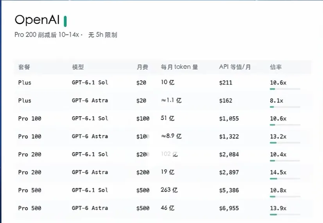The image size is (323, 223).
Task: Click '$20' fee in the $162 row
Action: click(x=141, y=101)
